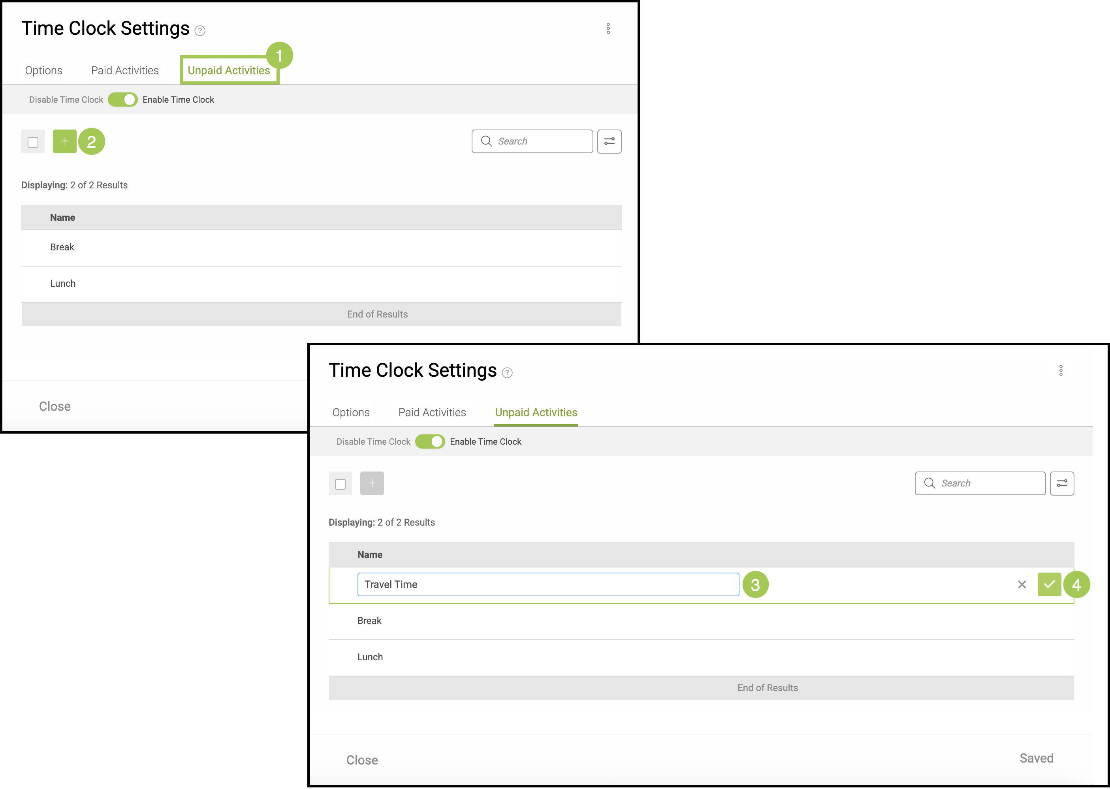Click help icon beside lower Time Clock Settings title
1110x789 pixels.
507,373
